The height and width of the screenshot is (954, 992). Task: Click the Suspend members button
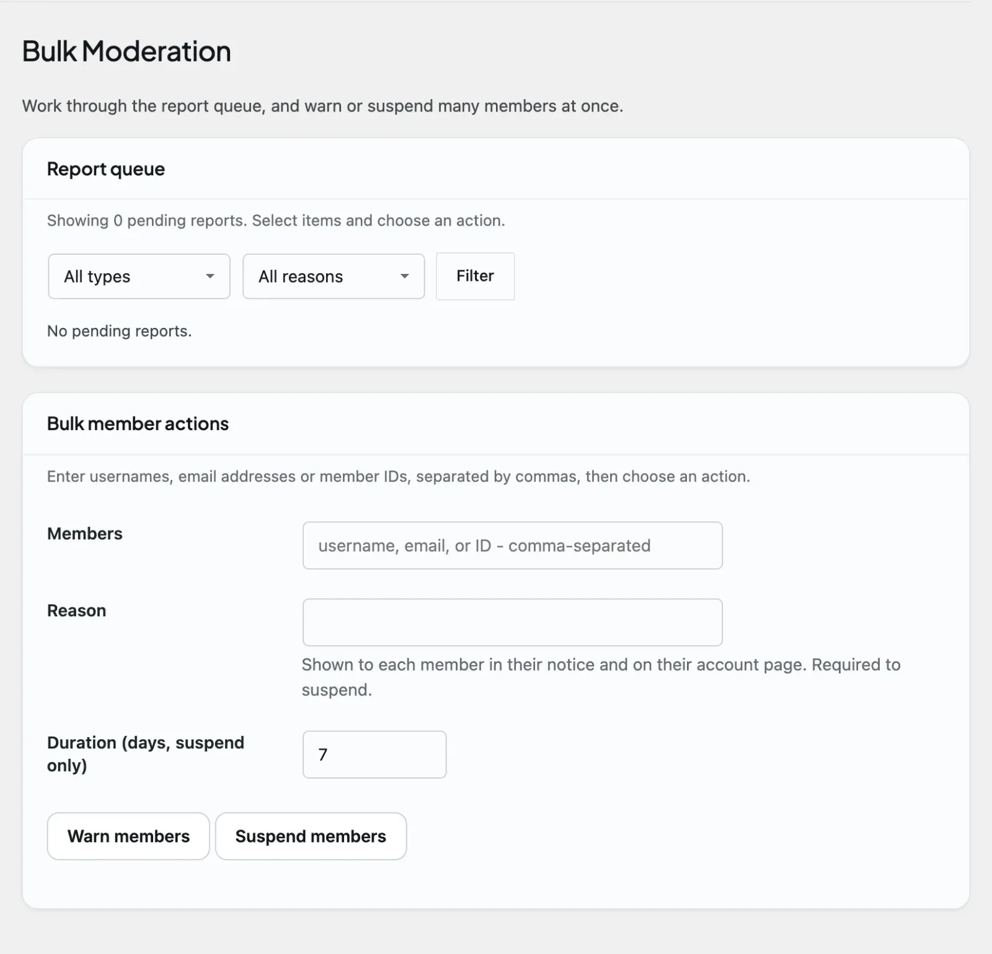pyautogui.click(x=311, y=836)
